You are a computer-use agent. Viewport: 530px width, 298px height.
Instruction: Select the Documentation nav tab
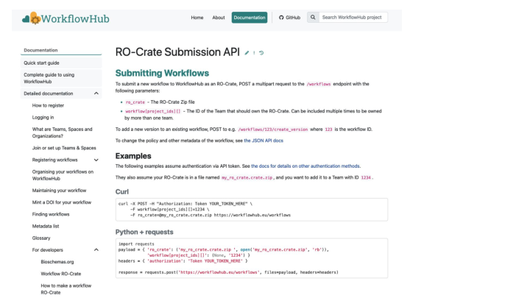250,18
